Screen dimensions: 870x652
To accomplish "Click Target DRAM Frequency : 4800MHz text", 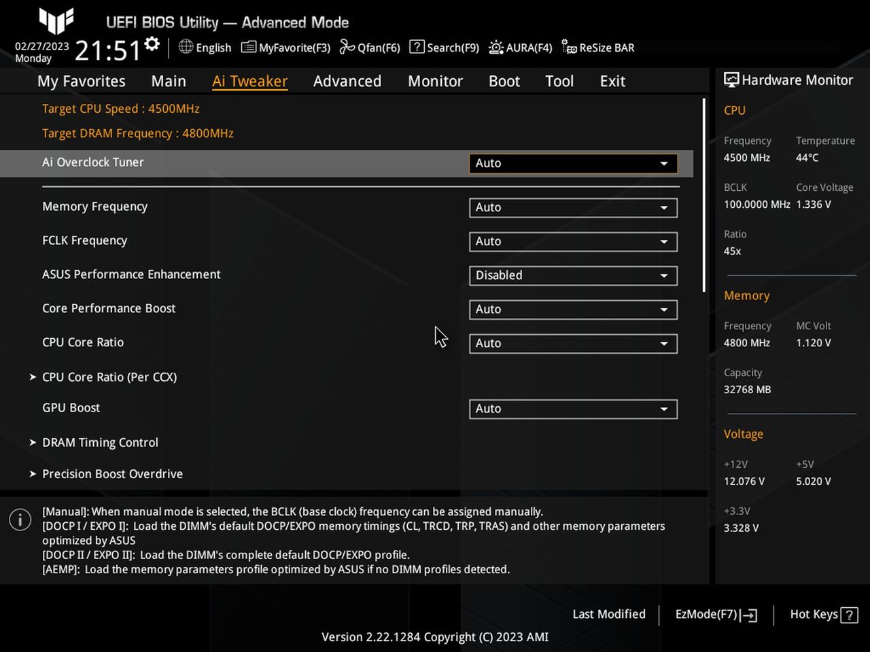I will (138, 133).
